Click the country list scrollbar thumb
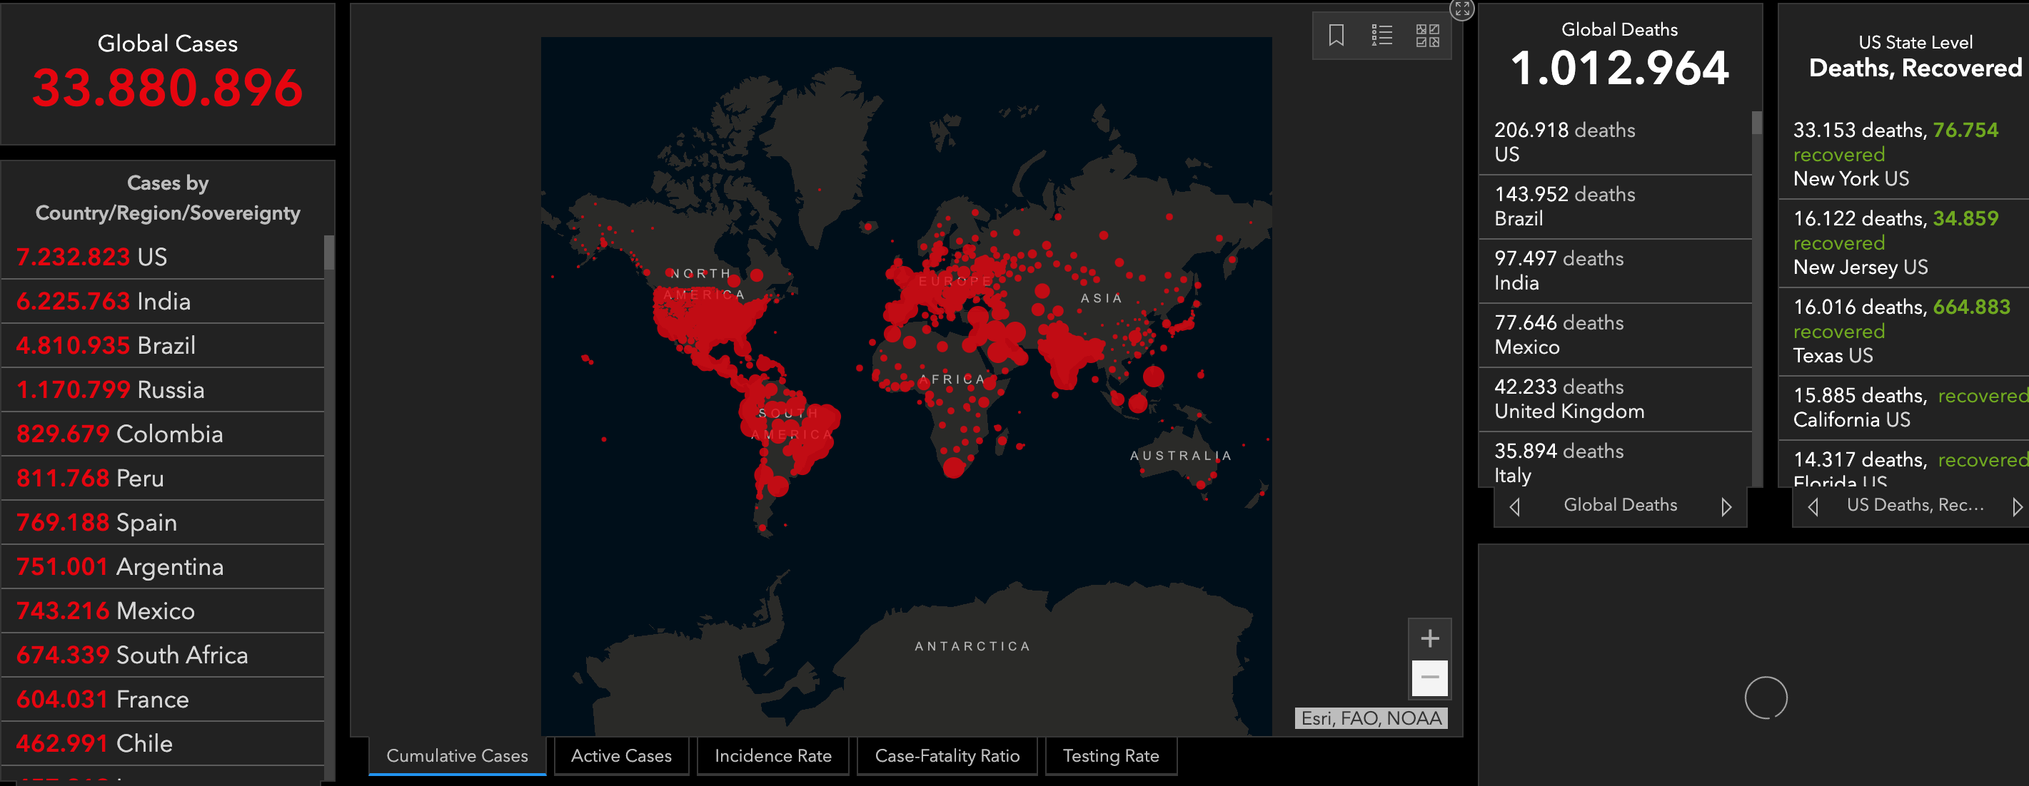2029x786 pixels. click(329, 252)
